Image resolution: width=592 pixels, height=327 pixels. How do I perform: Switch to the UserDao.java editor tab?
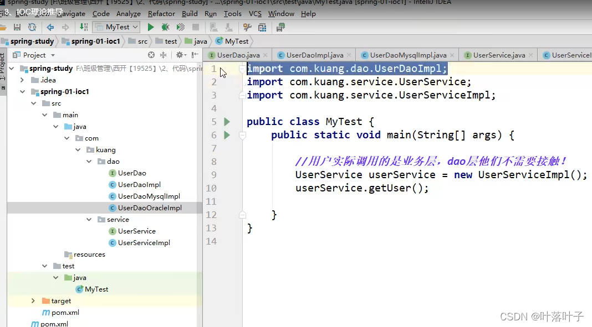click(238, 55)
